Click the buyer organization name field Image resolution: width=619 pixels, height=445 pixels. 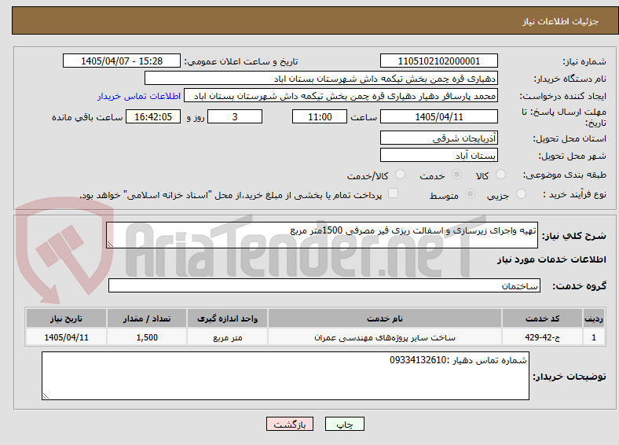[x=321, y=79]
